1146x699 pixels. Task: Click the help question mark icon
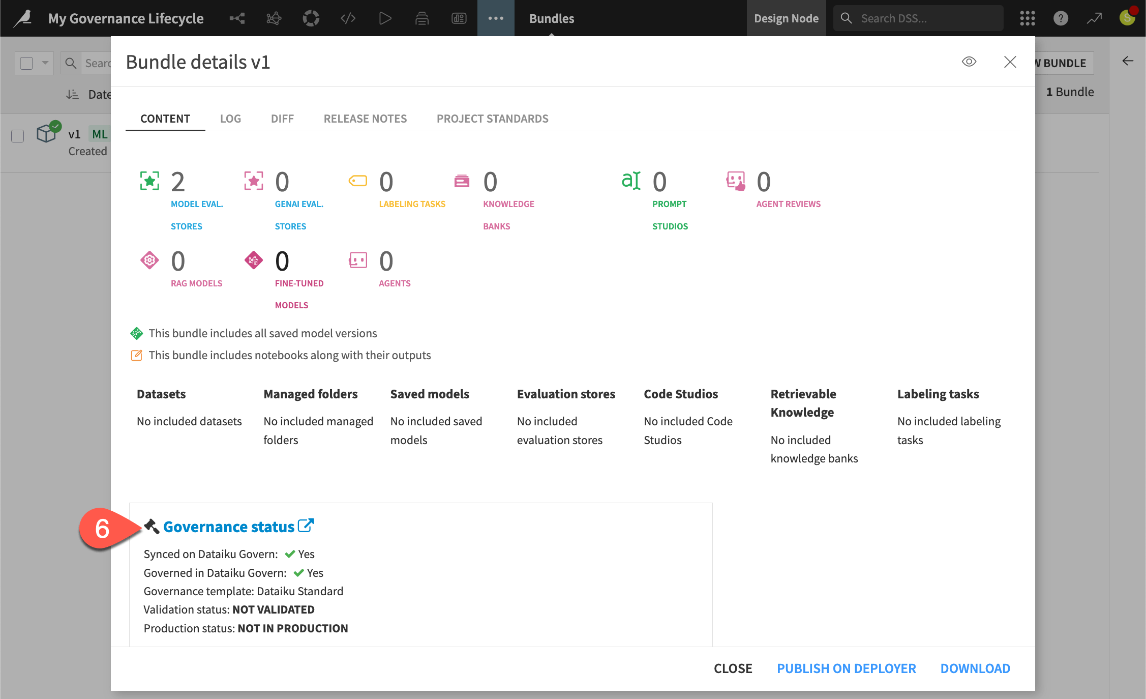click(x=1061, y=18)
